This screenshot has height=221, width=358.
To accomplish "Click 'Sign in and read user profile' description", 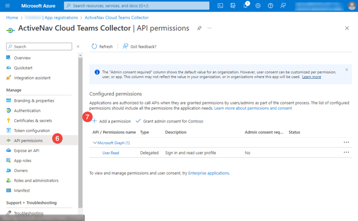I will pyautogui.click(x=190, y=153).
